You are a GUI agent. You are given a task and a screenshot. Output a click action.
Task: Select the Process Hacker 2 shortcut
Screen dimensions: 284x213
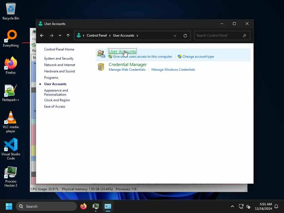[11, 177]
